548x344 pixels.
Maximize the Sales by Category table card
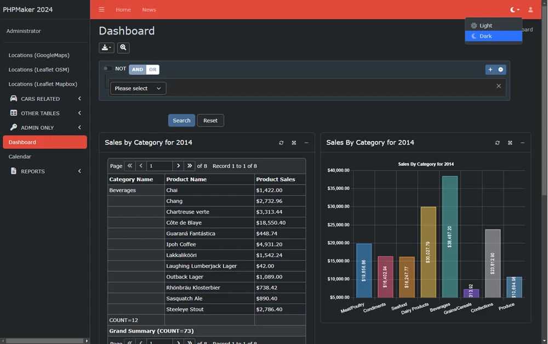(294, 142)
